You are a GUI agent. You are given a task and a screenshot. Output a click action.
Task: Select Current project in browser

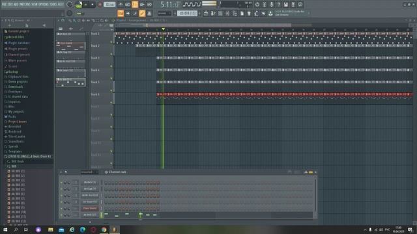pos(18,31)
